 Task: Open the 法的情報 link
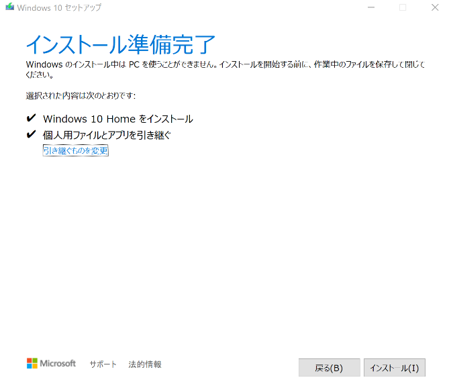[145, 364]
